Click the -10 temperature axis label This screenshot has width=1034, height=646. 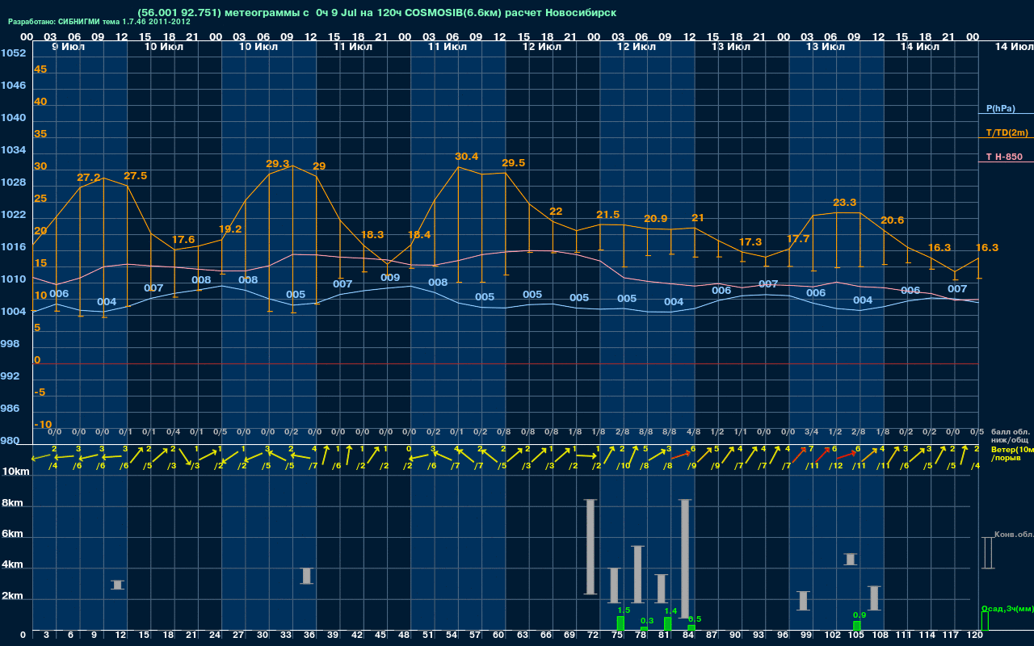pos(44,425)
